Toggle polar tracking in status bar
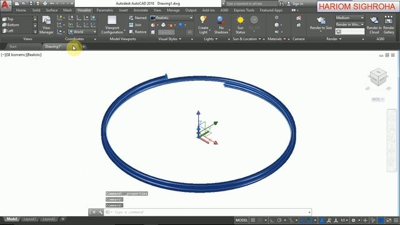Viewport: 400px width, 225px height. pos(279,220)
